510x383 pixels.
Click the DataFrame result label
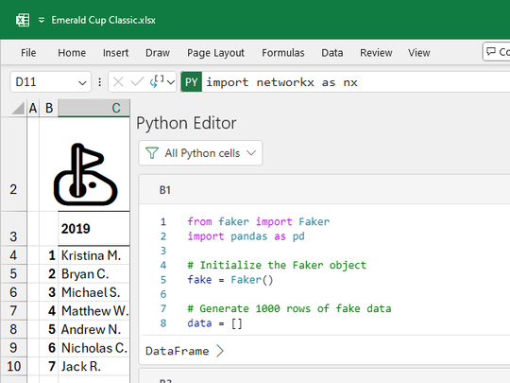pyautogui.click(x=178, y=351)
